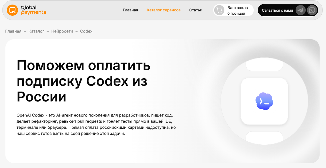
Task: Open Ваш заказ cart summary
Action: [234, 10]
